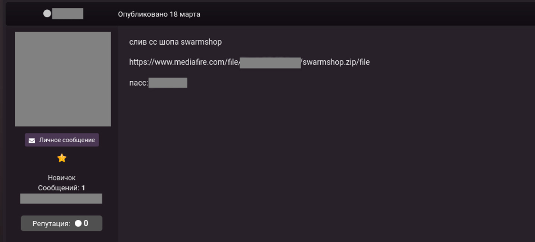Viewport: 535px width, 242px height.
Task: Click the Репутация: 0 button
Action: point(62,223)
